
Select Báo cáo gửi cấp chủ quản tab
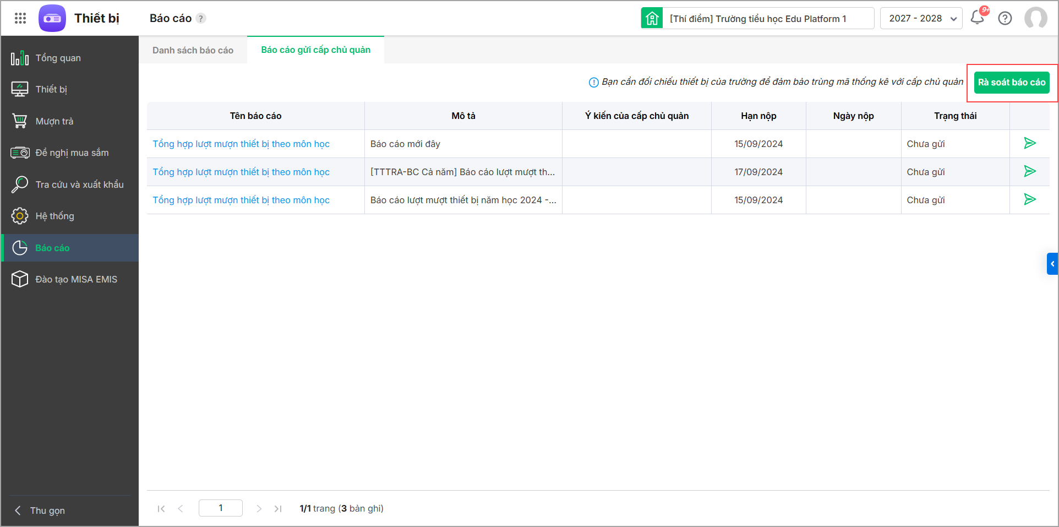[x=315, y=50]
